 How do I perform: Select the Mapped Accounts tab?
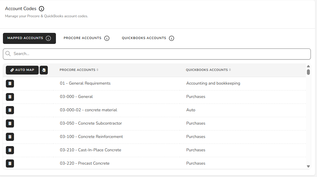(25, 38)
